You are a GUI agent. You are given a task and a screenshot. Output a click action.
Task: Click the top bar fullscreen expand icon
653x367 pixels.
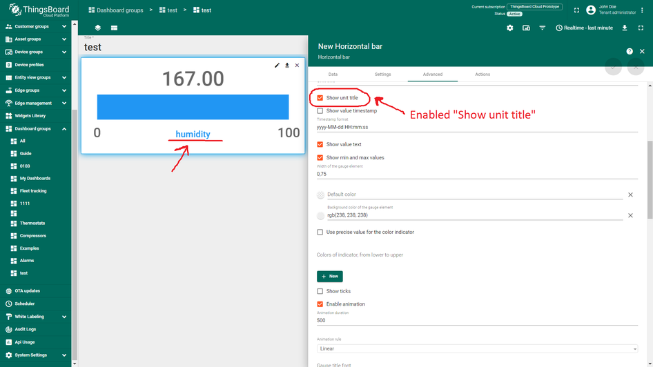tap(577, 10)
